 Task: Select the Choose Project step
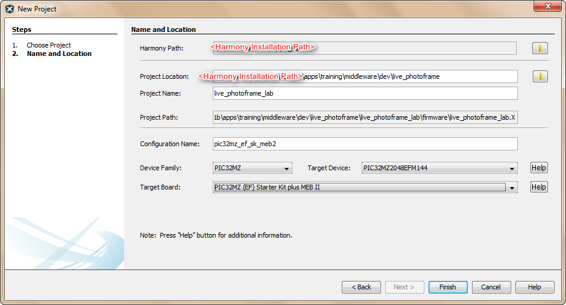pos(49,45)
